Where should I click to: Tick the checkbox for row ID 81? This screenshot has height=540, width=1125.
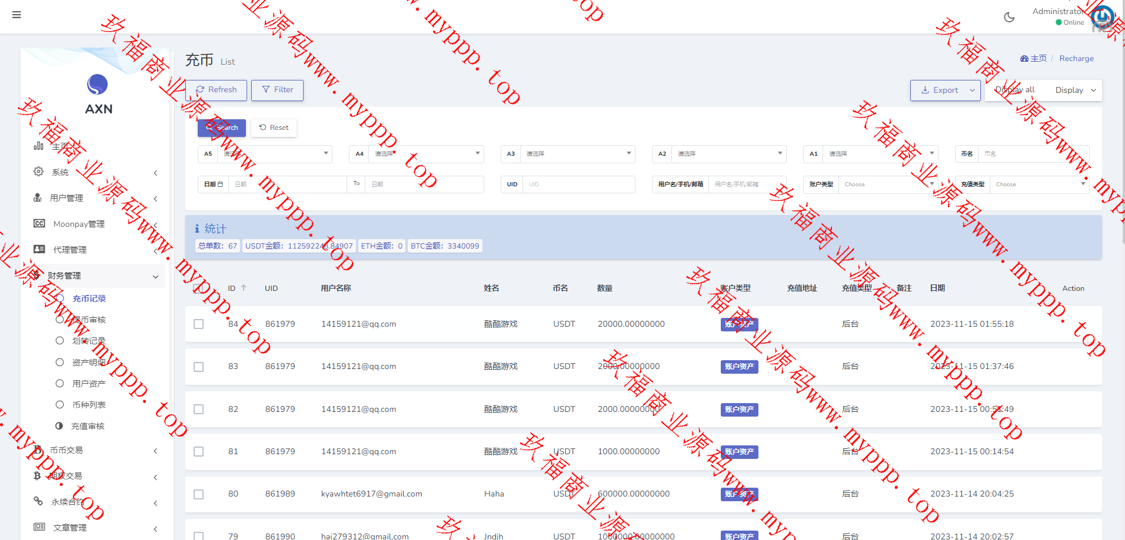(199, 452)
